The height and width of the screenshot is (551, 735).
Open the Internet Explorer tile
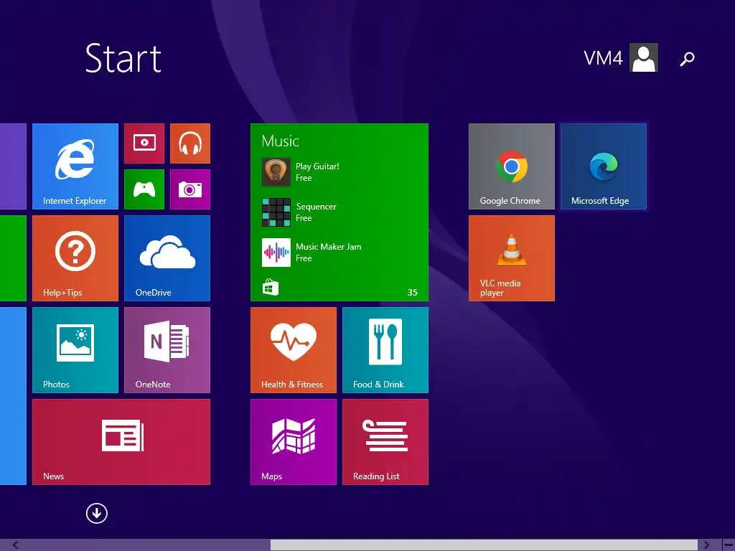[75, 166]
